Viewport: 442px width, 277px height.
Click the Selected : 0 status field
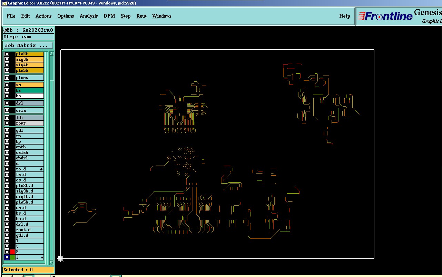[x=28, y=270]
